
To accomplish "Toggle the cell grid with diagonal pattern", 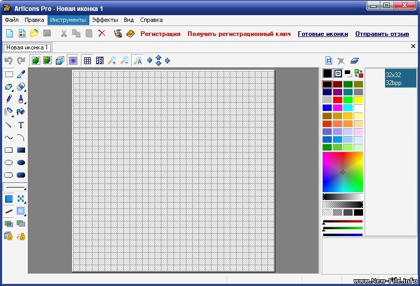I will (100, 60).
